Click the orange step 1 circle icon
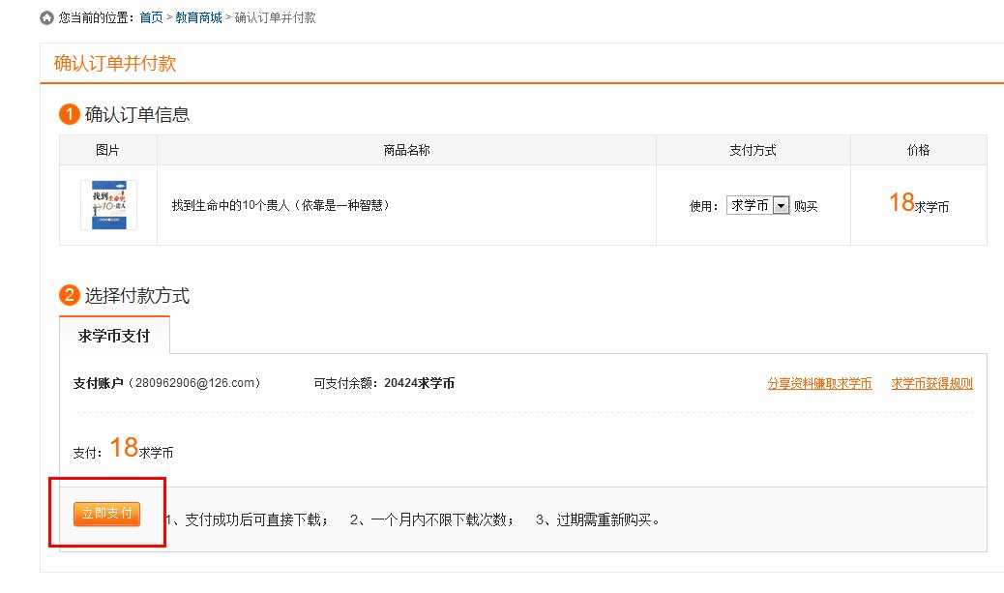Viewport: 1004px width, 593px height. [69, 113]
